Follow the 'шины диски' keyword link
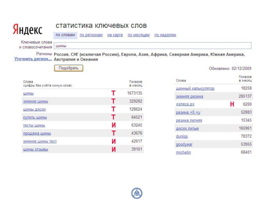Screen dimensions: 269x202 (x=34, y=109)
